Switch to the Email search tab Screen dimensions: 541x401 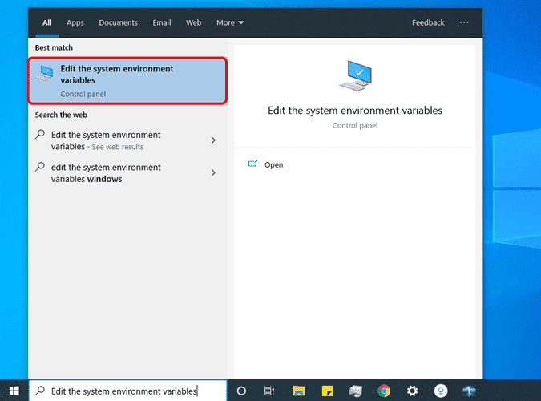pyautogui.click(x=161, y=22)
